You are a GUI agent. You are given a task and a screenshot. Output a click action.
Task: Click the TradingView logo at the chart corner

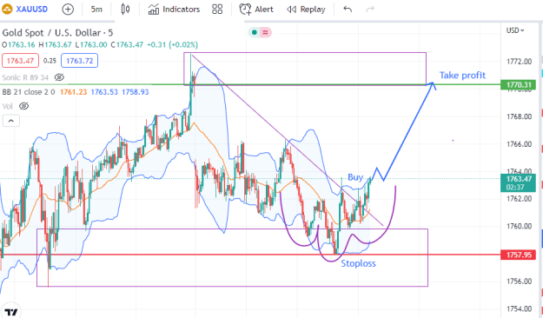[11, 312]
